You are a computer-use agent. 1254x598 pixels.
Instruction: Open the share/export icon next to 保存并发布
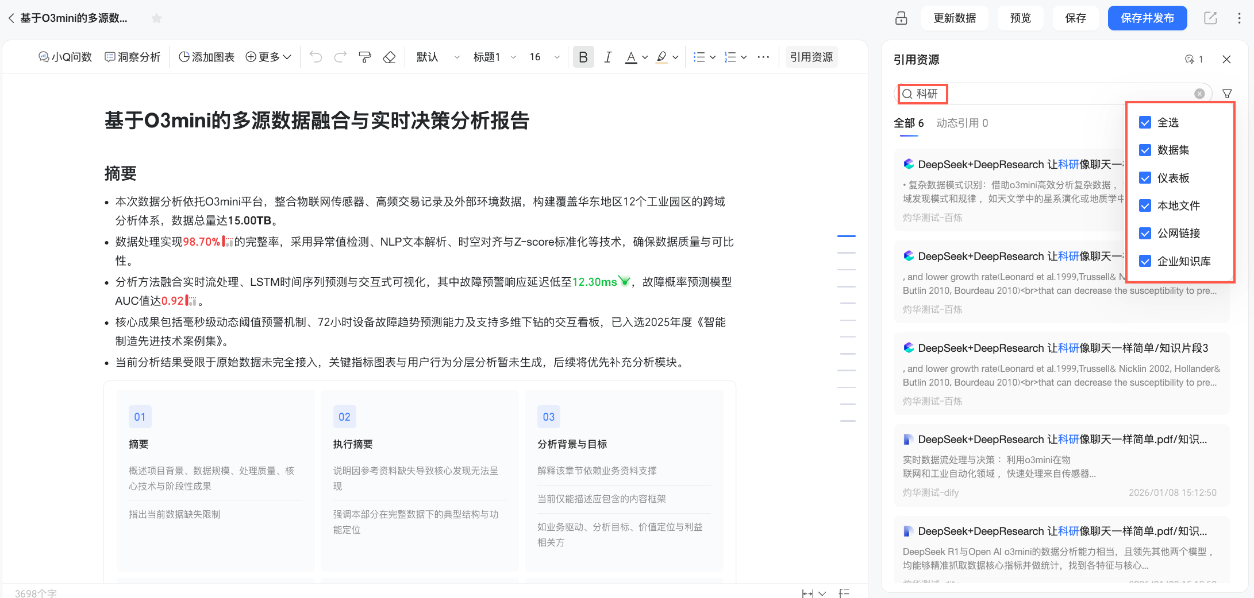(1210, 18)
